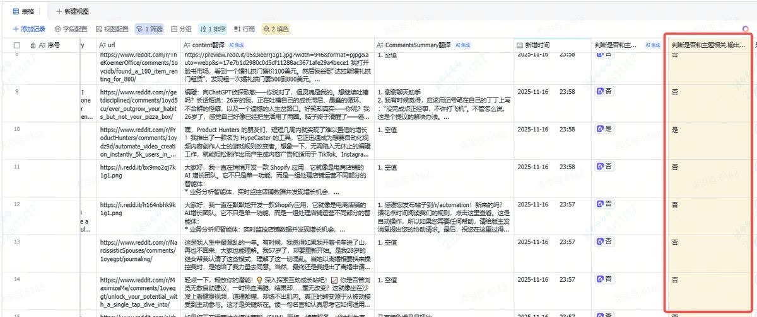Click AI生成 badge on CommentsSummary翻译 column
This screenshot has height=317, width=757.
click(462, 45)
